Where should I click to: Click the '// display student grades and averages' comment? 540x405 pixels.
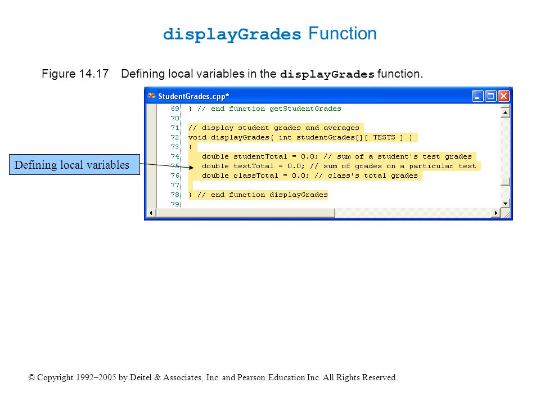point(274,128)
